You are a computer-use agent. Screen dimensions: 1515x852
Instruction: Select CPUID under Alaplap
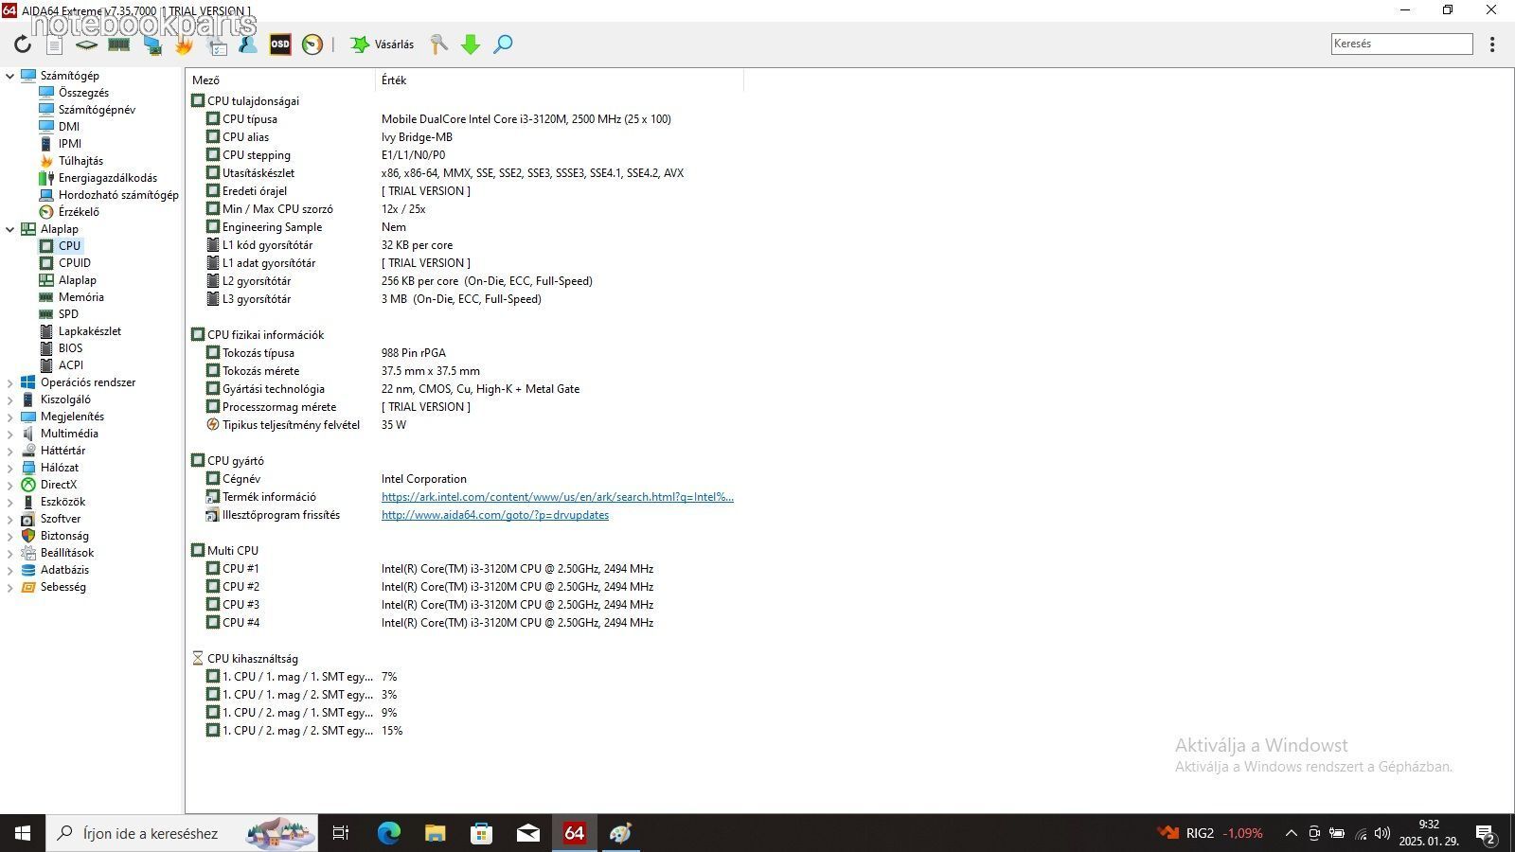coord(75,263)
